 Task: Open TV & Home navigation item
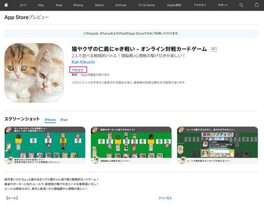[x=147, y=5]
